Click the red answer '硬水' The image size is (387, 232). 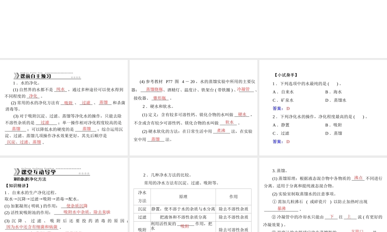point(242,114)
